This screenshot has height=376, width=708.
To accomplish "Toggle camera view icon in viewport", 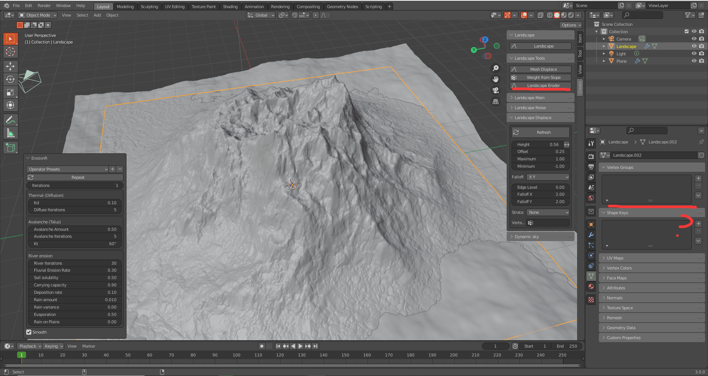I will point(496,90).
